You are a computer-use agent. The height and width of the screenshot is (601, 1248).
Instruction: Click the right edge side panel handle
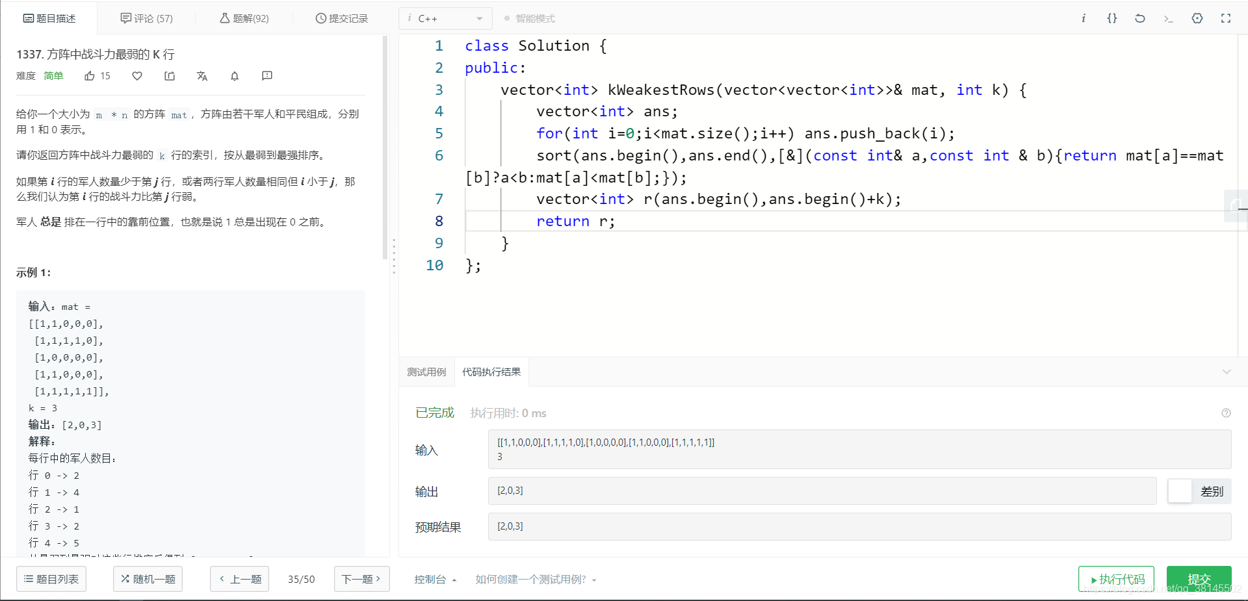[x=1236, y=206]
